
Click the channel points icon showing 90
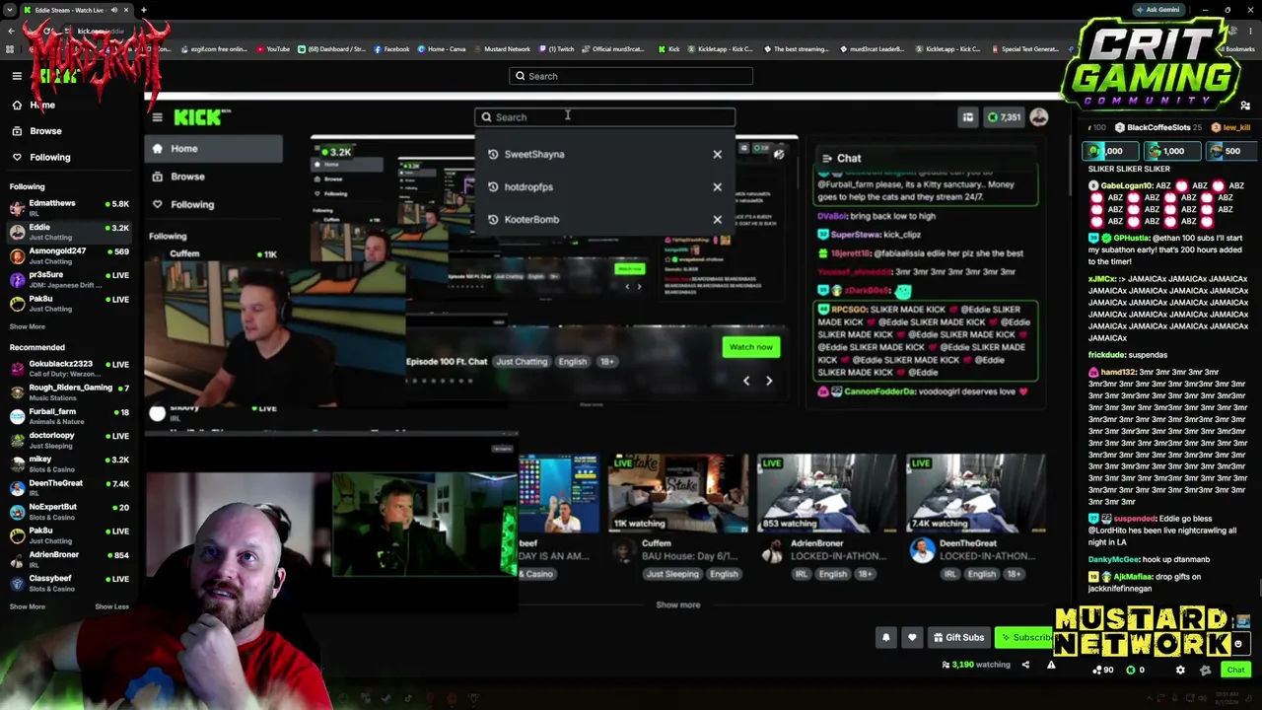pos(1104,671)
